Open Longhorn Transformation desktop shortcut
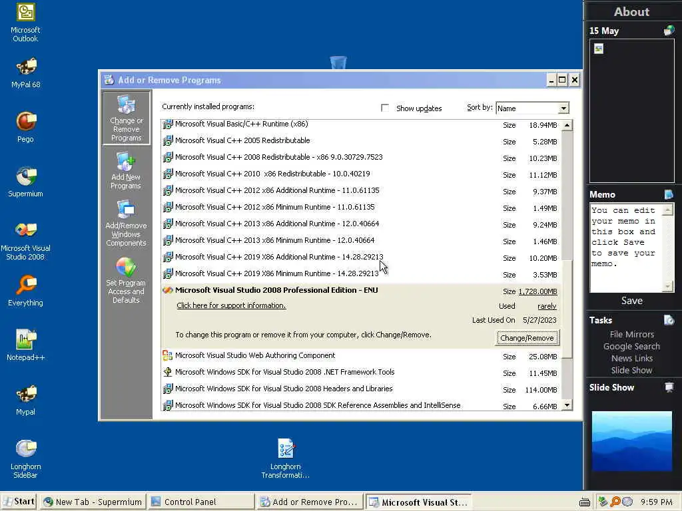682x511 pixels. pyautogui.click(x=285, y=458)
